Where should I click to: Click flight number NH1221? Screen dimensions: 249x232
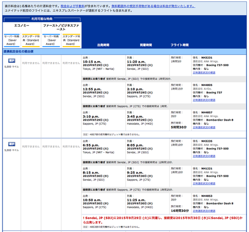click(x=206, y=169)
